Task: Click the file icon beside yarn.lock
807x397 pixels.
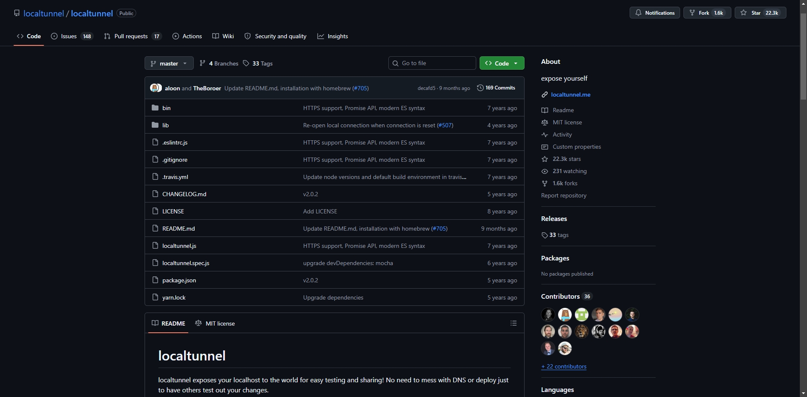Action: click(x=155, y=297)
